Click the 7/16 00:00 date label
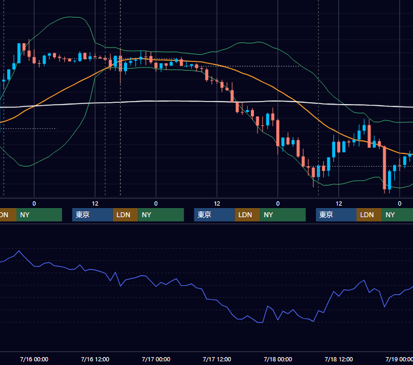Viewport: 413px width, 365px height. [34, 359]
